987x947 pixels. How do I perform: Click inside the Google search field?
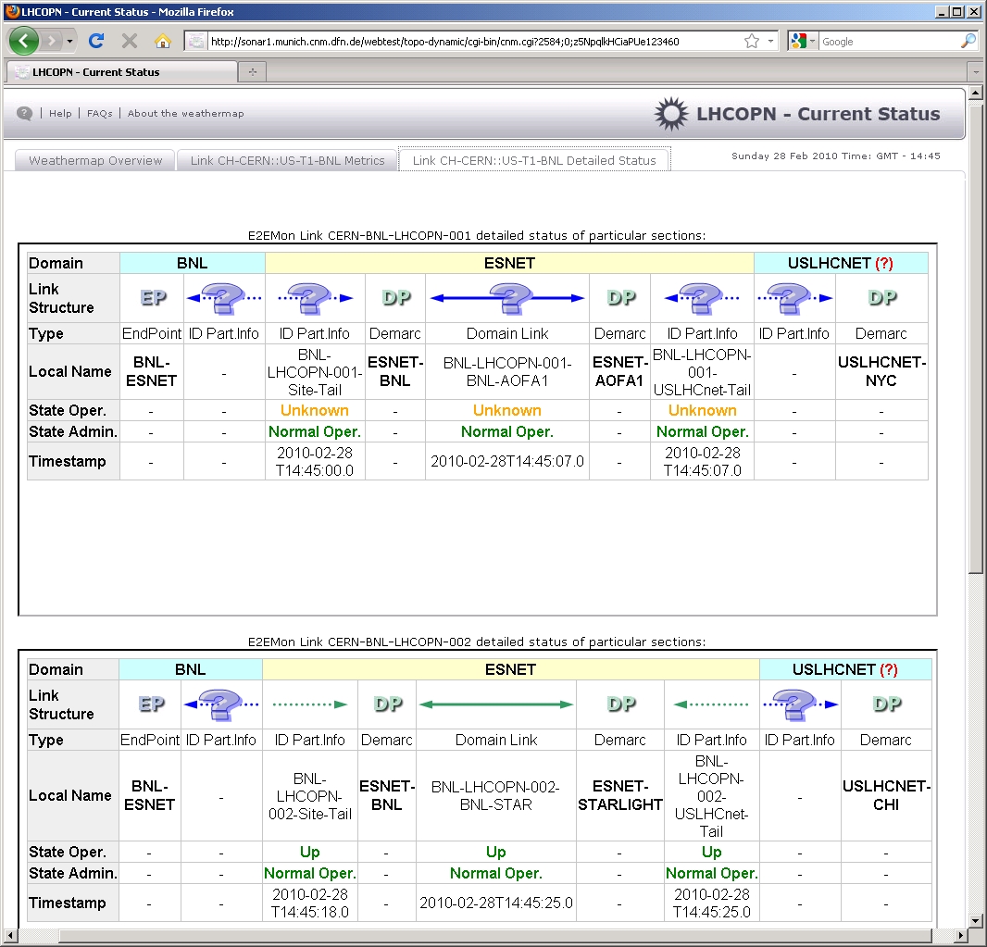[887, 42]
